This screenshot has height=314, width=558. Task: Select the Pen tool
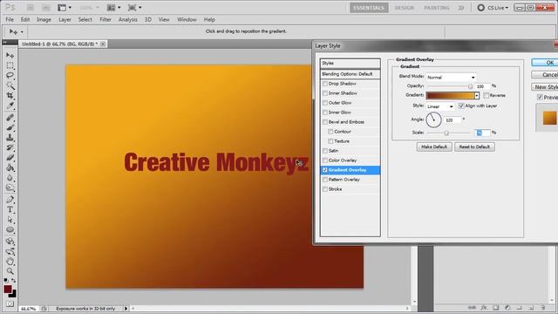pyautogui.click(x=10, y=200)
